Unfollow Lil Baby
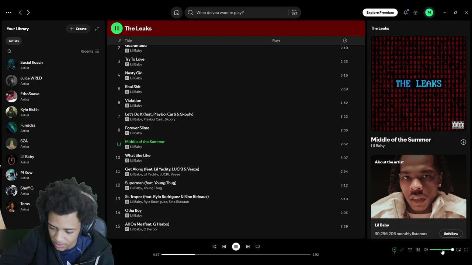 (x=451, y=233)
